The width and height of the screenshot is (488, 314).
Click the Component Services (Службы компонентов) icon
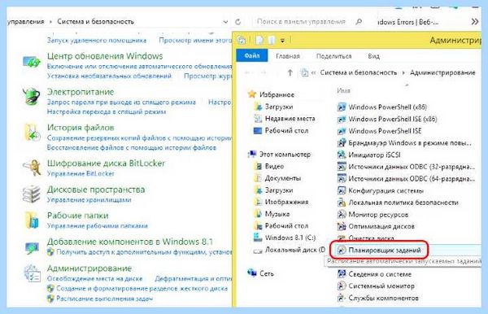tap(342, 298)
